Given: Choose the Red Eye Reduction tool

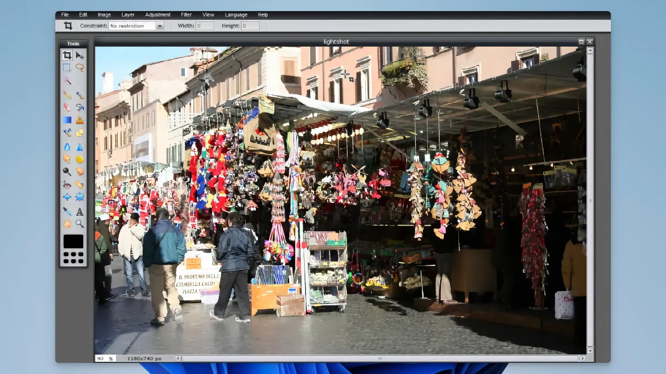Looking at the screenshot, I should pos(67,185).
